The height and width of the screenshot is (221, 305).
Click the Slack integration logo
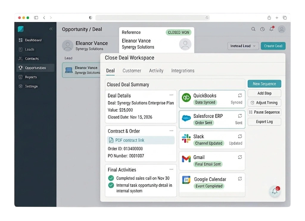tap(186, 138)
